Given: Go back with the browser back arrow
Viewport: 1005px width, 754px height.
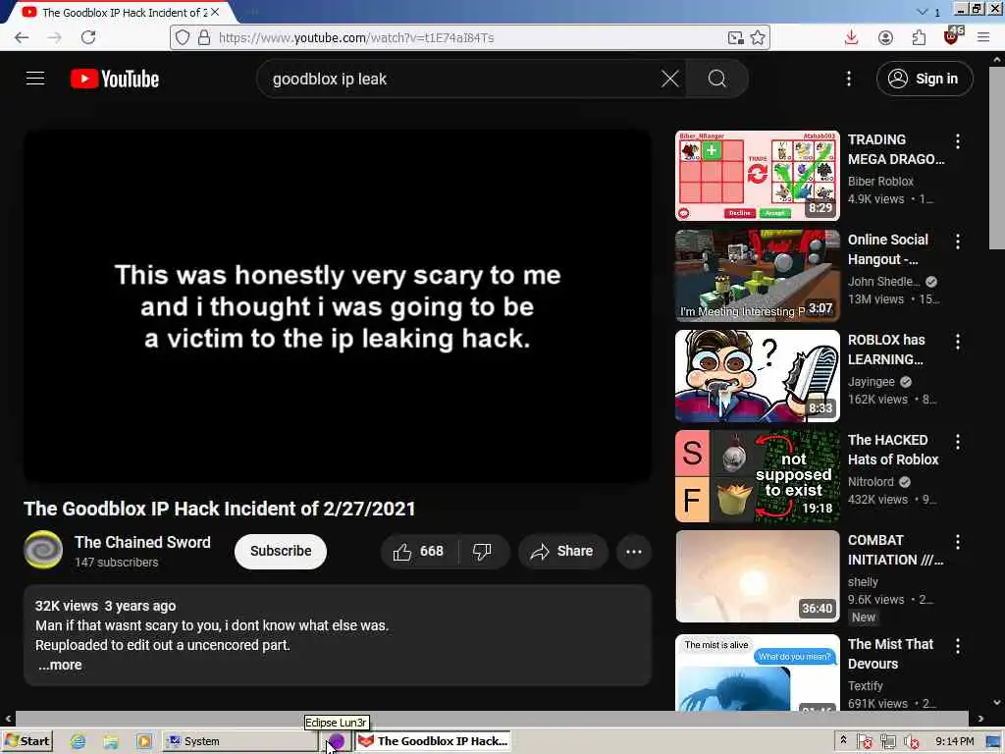Looking at the screenshot, I should click(x=22, y=37).
